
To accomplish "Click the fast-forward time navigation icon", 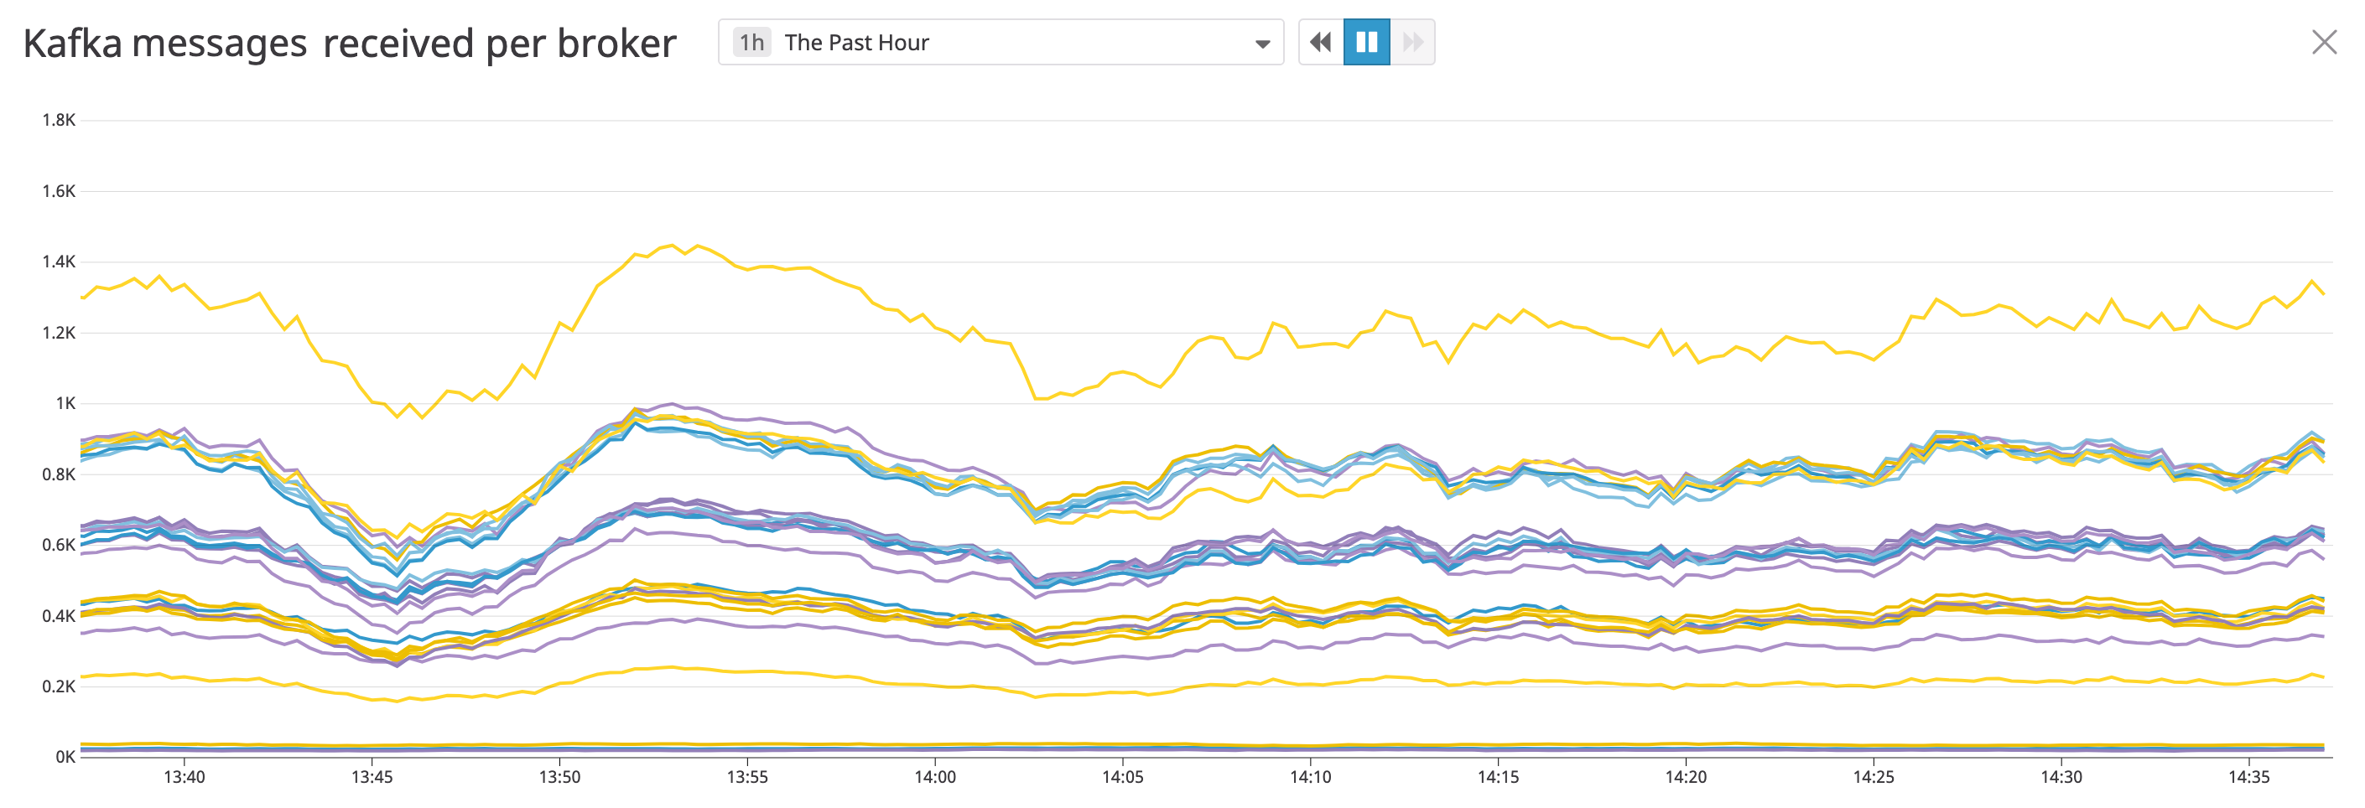I will point(1414,42).
